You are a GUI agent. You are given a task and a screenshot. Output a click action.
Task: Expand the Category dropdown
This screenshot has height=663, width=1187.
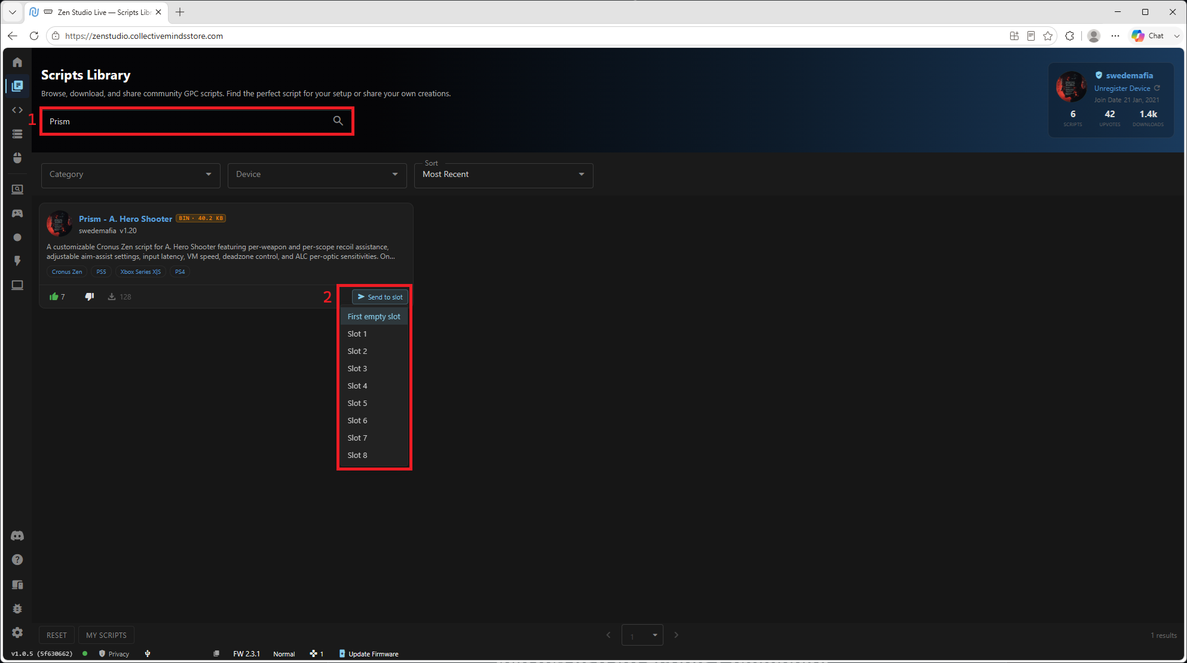[131, 175]
